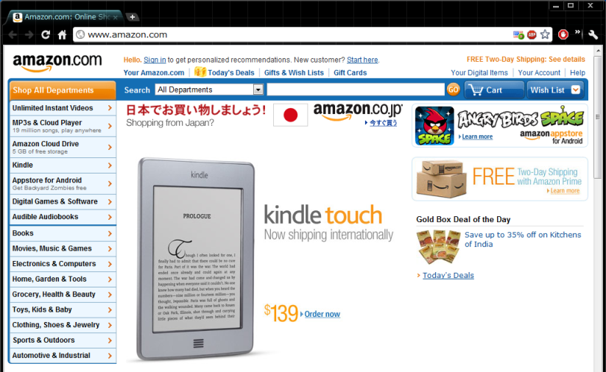Select the Gift Cards nav item

click(x=350, y=73)
